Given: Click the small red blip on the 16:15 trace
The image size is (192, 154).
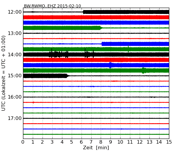Looking at the screenshot, I should (x=33, y=102).
